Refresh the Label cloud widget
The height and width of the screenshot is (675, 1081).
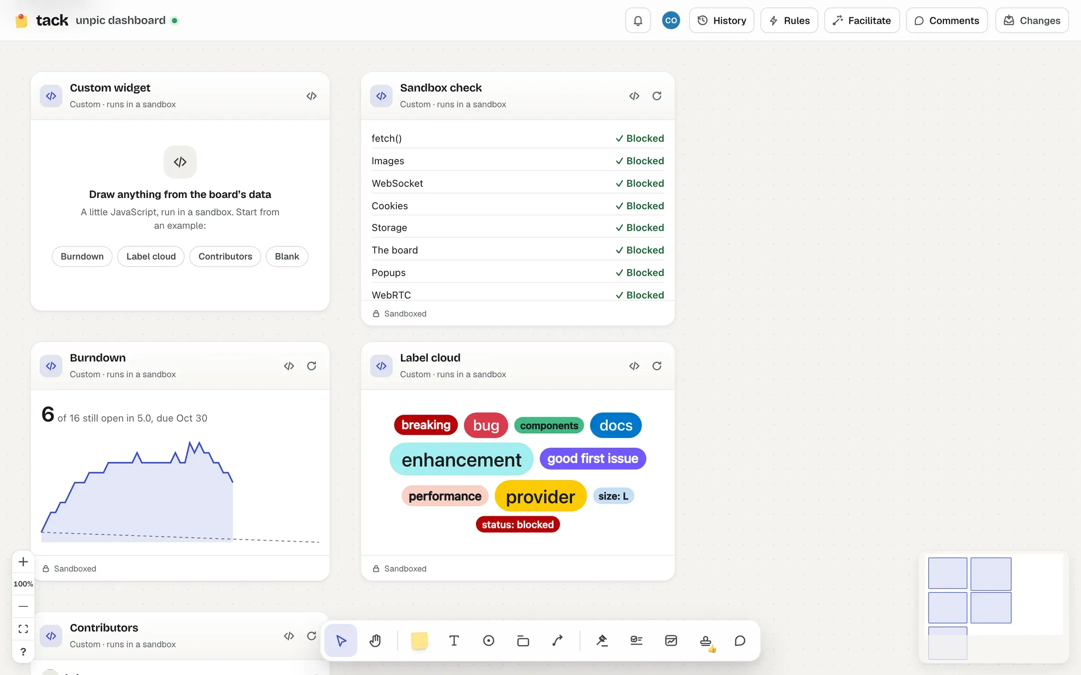[x=657, y=366]
